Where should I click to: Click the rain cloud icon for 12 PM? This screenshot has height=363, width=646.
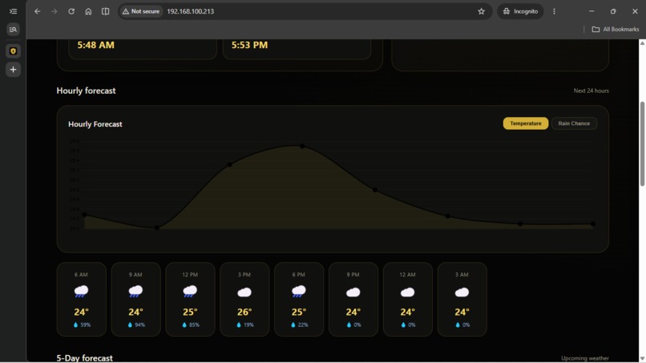click(190, 292)
